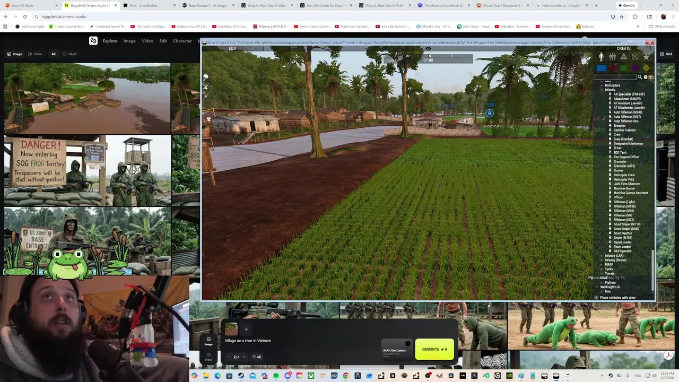Image resolution: width=679 pixels, height=382 pixels.
Task: Click the 4K resolution button
Action: pos(257,357)
